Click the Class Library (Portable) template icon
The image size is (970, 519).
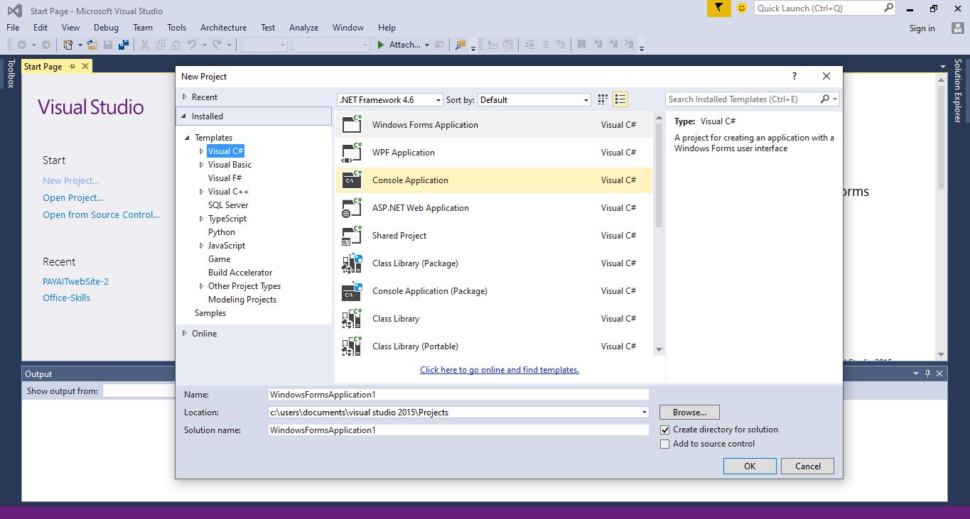[x=352, y=346]
